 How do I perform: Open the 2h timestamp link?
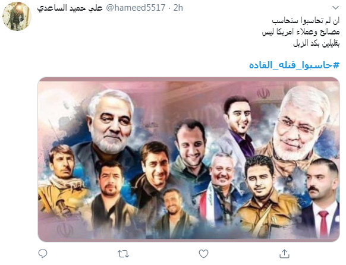click(x=178, y=8)
